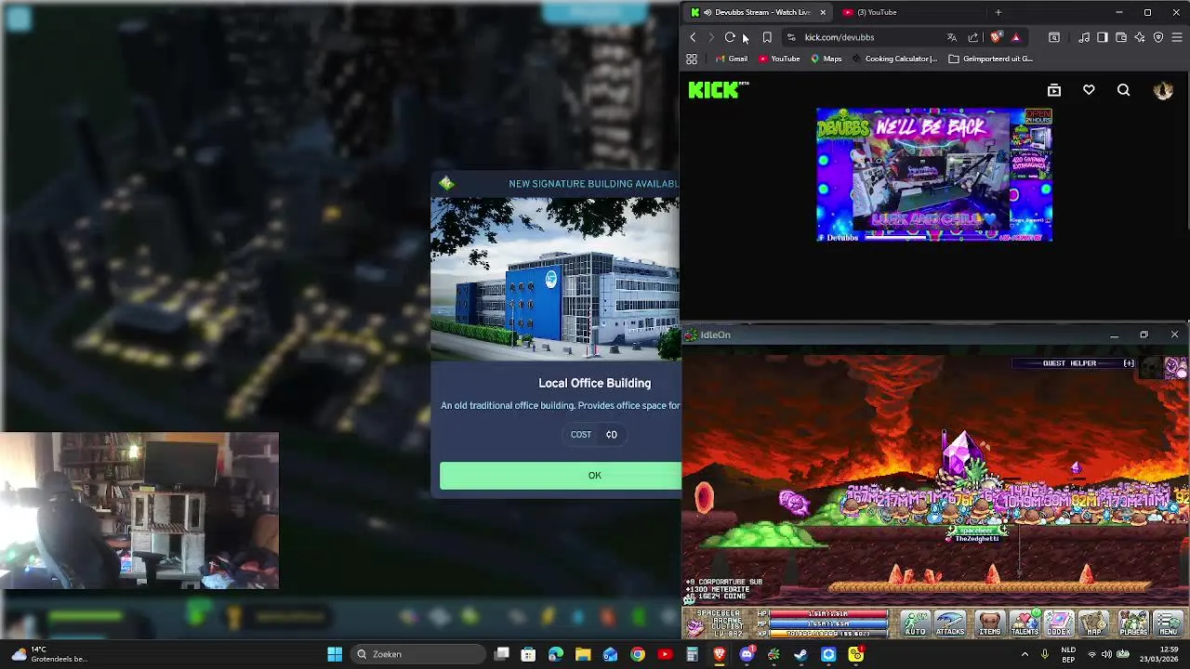This screenshot has width=1190, height=669.
Task: Open Discord from the taskbar
Action: click(x=747, y=654)
